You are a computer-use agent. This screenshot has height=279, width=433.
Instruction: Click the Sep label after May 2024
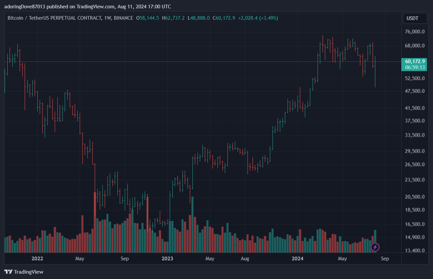[x=385, y=258]
